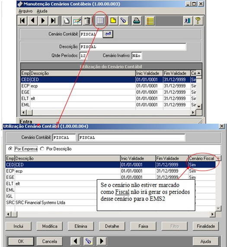Select the EML row in top grid
The image size is (227, 247).
(x=109, y=105)
